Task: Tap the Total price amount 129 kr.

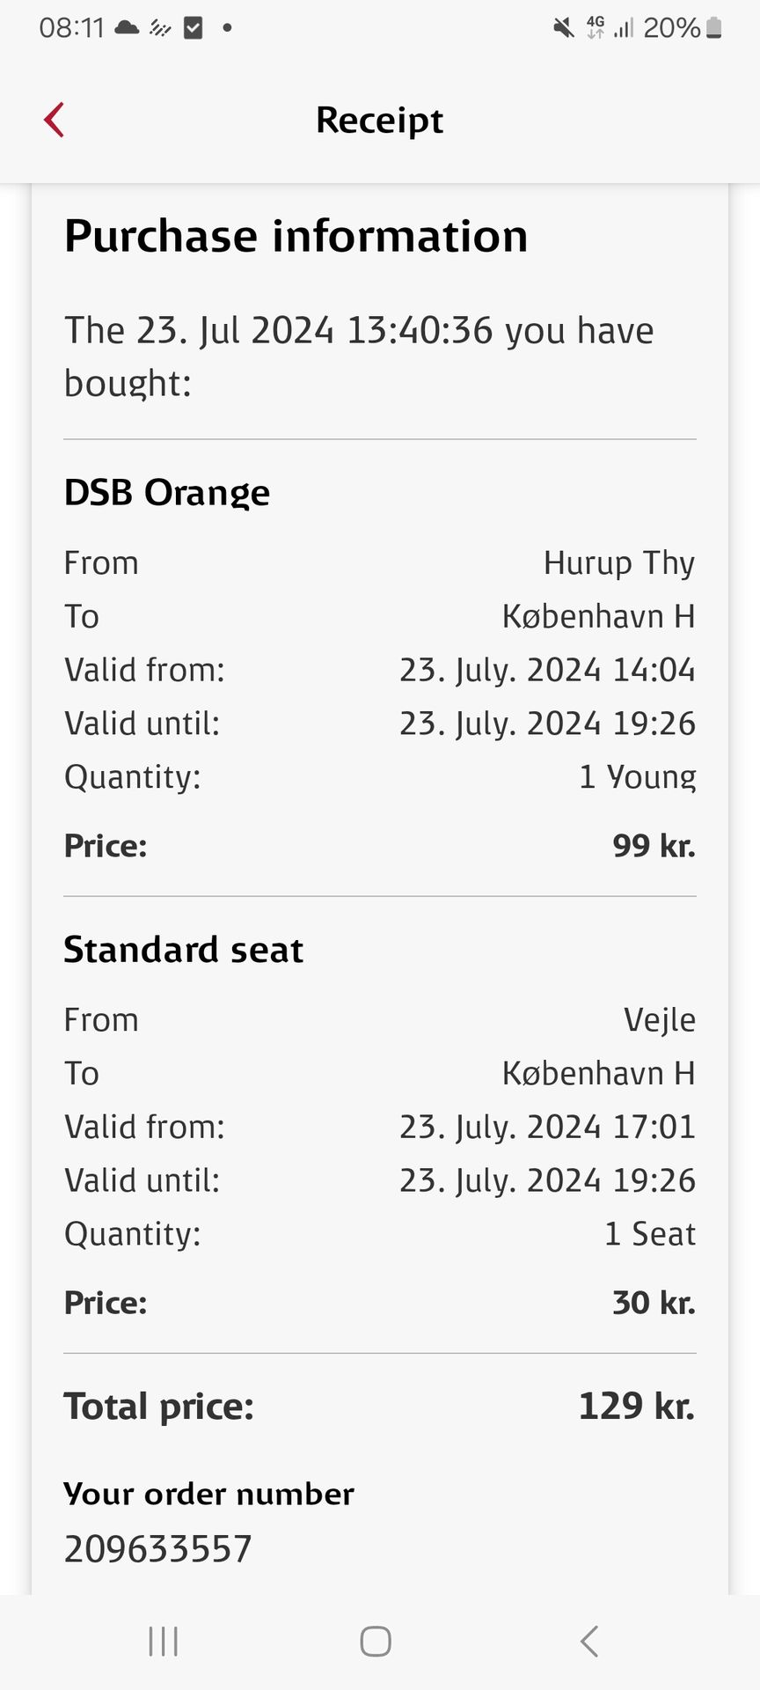Action: point(636,1406)
